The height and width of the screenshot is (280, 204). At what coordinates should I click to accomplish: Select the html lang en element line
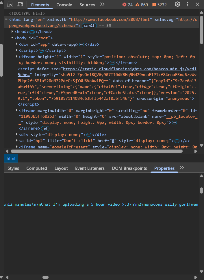[101, 23]
